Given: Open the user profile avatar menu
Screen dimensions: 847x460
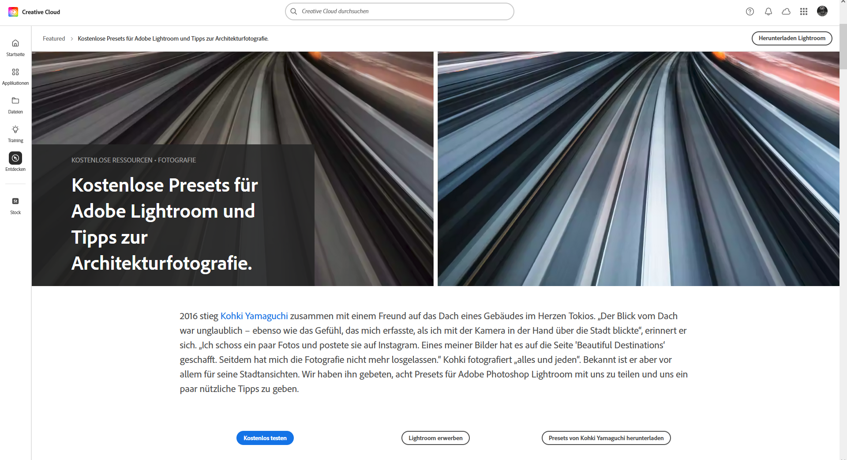Looking at the screenshot, I should pyautogui.click(x=822, y=11).
